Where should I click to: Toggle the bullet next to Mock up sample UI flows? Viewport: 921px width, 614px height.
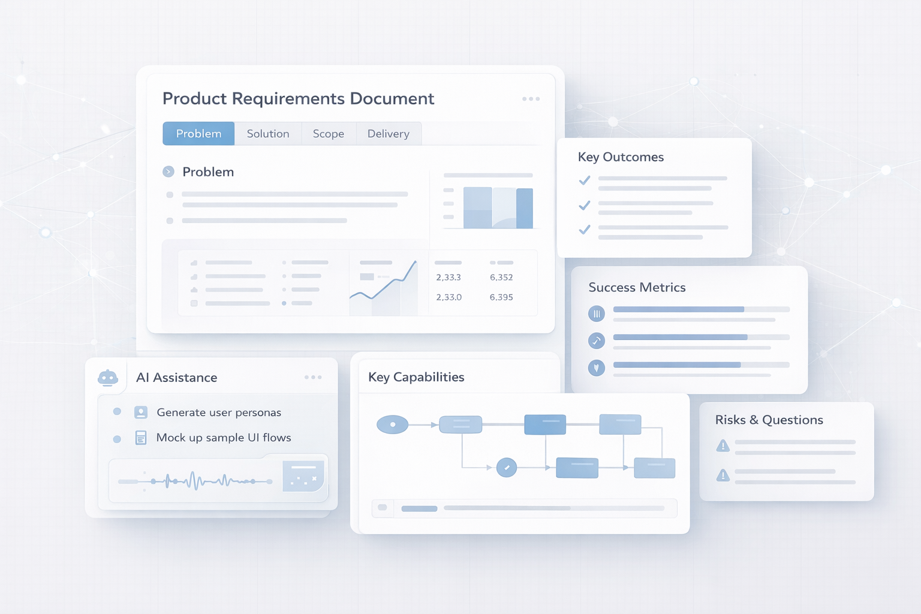[x=118, y=438]
